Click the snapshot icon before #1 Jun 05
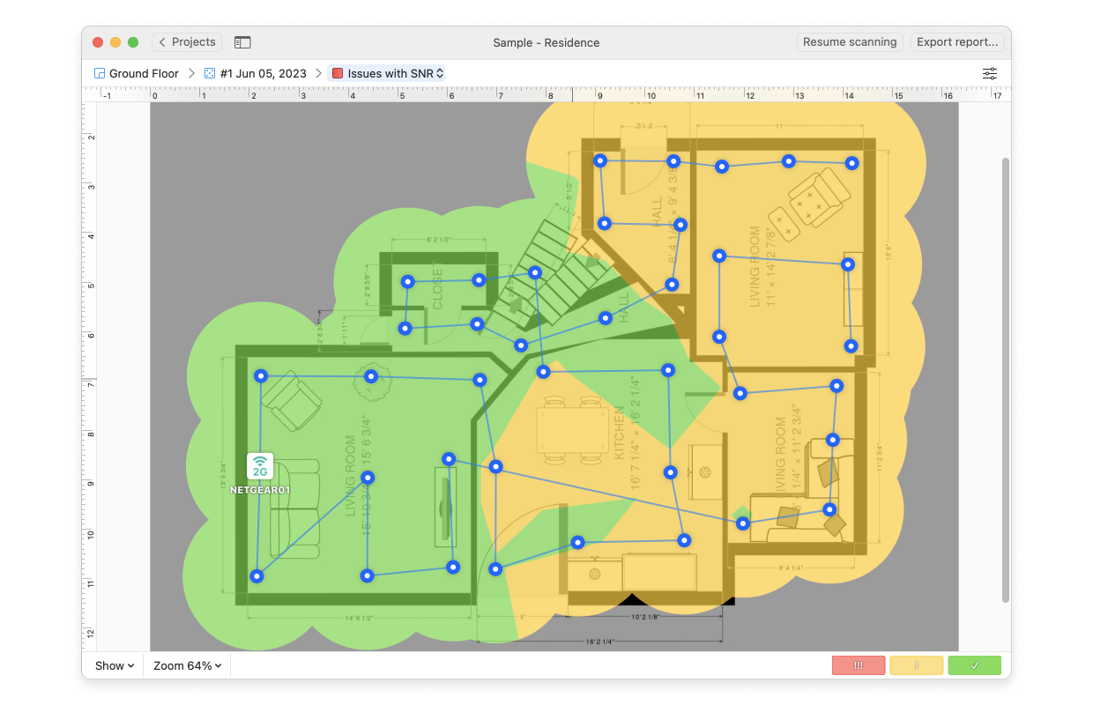This screenshot has height=705, width=1093. coord(210,73)
